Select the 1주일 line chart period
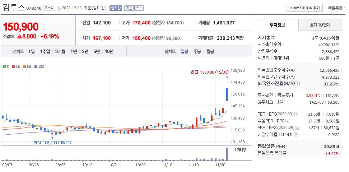This screenshot has width=349, height=172. click(x=45, y=52)
